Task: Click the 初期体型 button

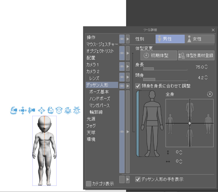Action: point(156,55)
